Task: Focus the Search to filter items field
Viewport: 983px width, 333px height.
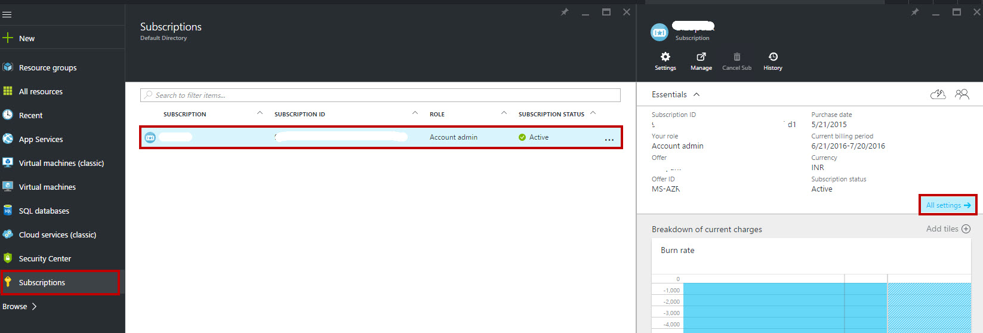Action: (380, 95)
